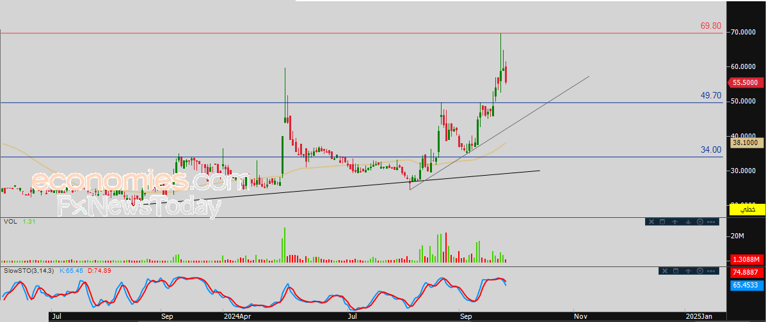The height and width of the screenshot is (322, 766).
Task: Click the 2025Jan date on time axis
Action: click(x=700, y=317)
